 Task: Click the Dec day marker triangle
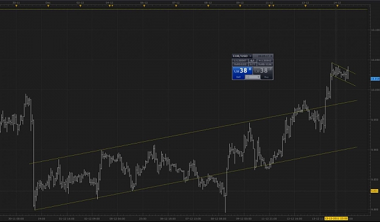(48, 6)
